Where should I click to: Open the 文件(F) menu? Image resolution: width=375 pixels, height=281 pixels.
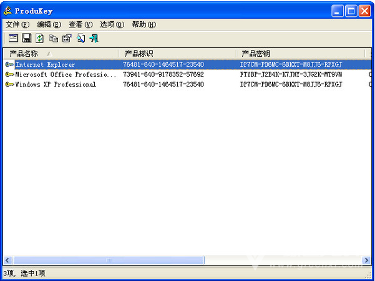pyautogui.click(x=17, y=24)
